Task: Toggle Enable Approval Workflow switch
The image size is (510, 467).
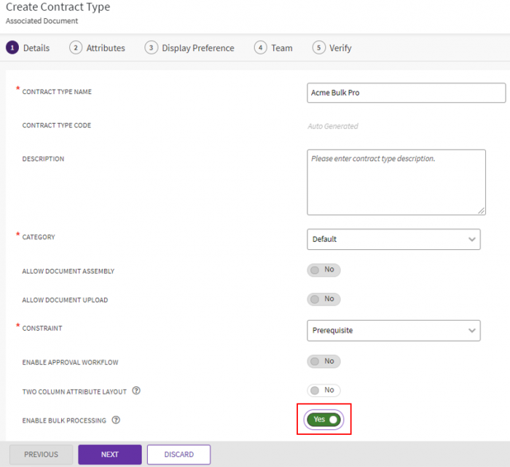Action: tap(323, 361)
